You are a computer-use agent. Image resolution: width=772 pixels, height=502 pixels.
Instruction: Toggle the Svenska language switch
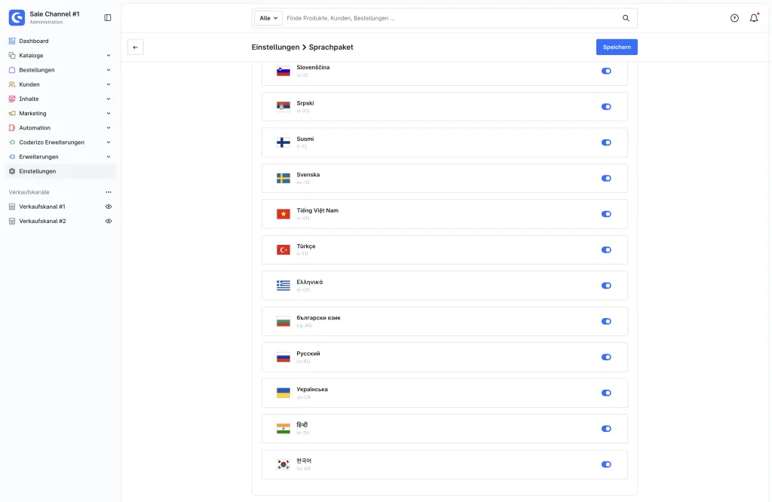[x=606, y=178]
